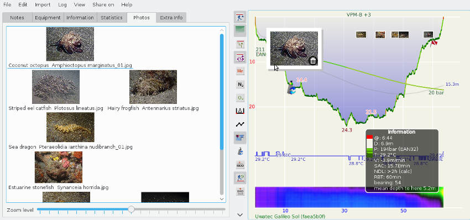Viewport: 470px width, 220px height.
Task: Click the '15.3m' mean depth label
Action: click(452, 84)
